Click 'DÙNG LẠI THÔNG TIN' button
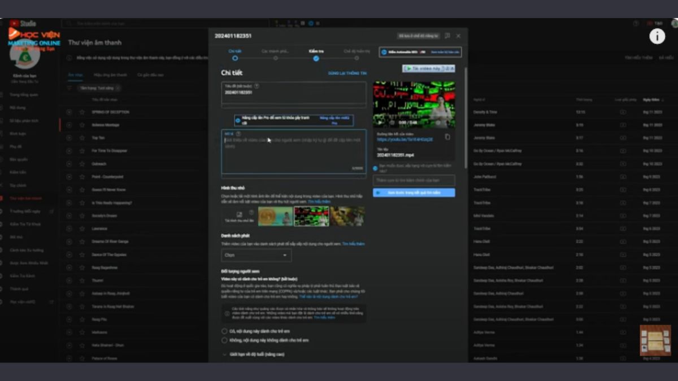The height and width of the screenshot is (381, 678). pyautogui.click(x=347, y=73)
